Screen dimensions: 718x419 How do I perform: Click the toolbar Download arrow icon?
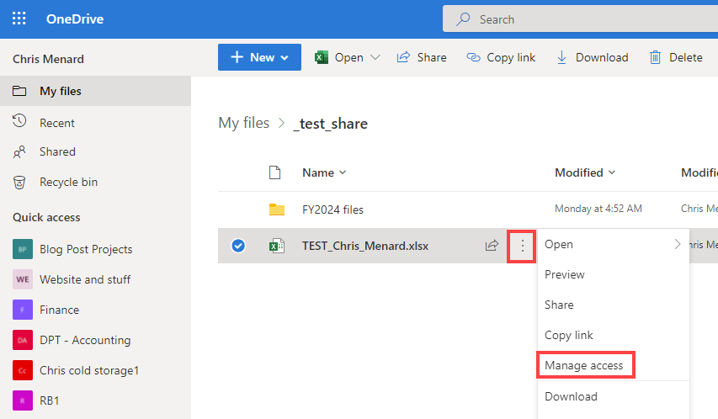coord(561,57)
